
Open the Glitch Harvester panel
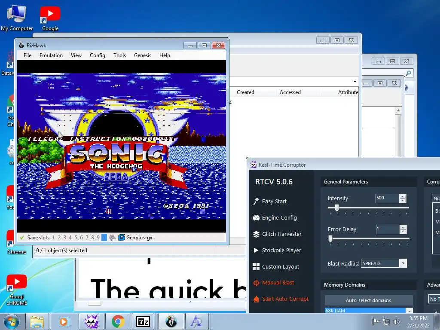[282, 234]
